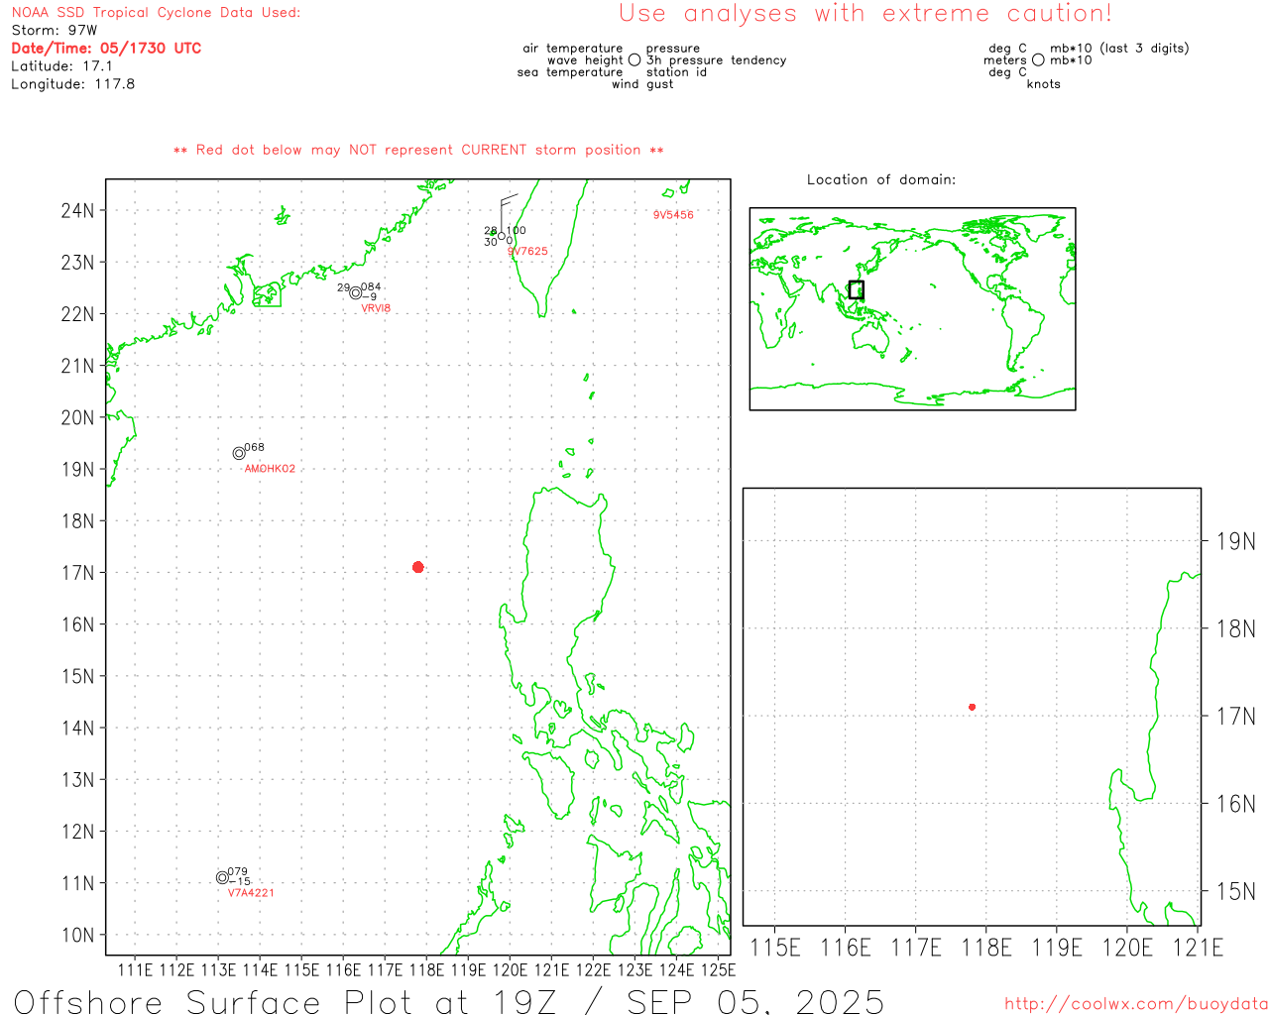Screen dimensions: 1269x1015
Task: Click the pressure value 084 near VRVI8
Action: (371, 287)
